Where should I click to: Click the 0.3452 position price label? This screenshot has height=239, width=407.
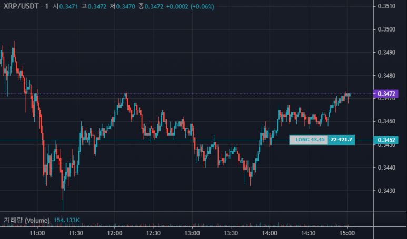[386, 140]
